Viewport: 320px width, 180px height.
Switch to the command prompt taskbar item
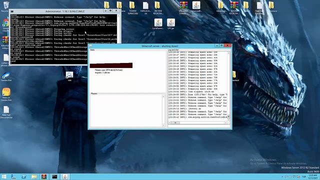pyautogui.click(x=54, y=176)
